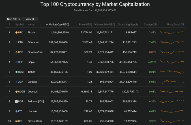Sort table by Price (USD) header

[x=85, y=25]
